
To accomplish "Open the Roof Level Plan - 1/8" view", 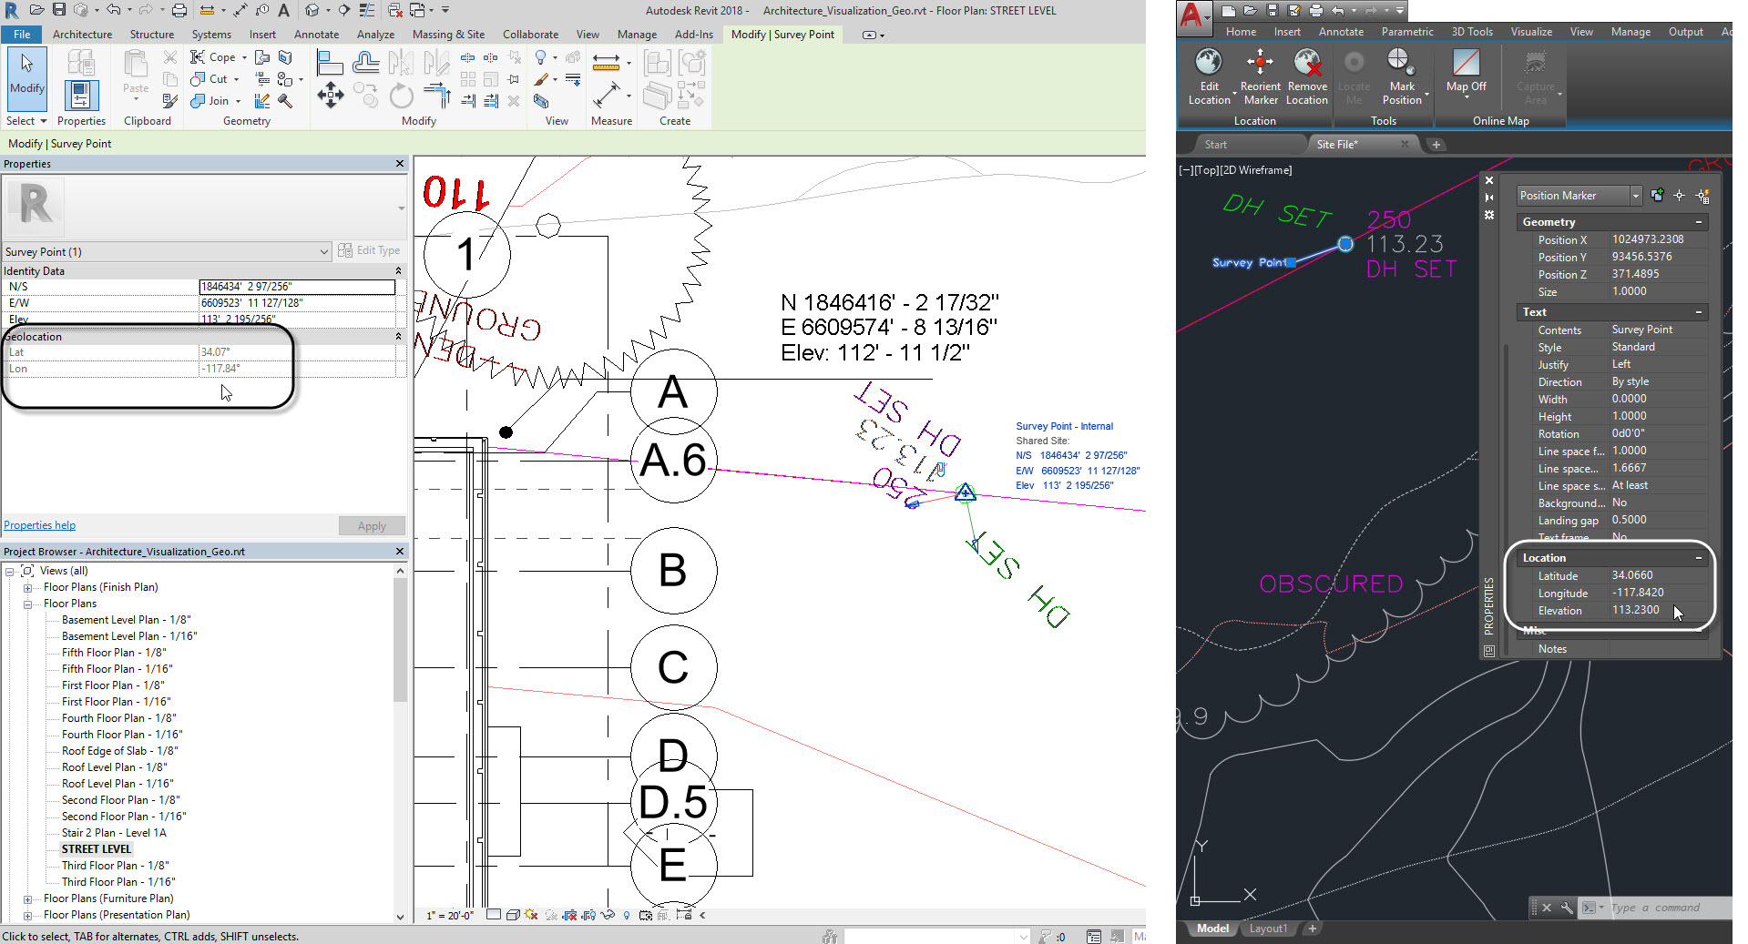I will point(114,767).
